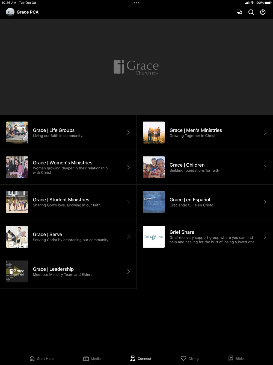Switch to Media tab label
This screenshot has width=273, height=365.
pos(96,359)
